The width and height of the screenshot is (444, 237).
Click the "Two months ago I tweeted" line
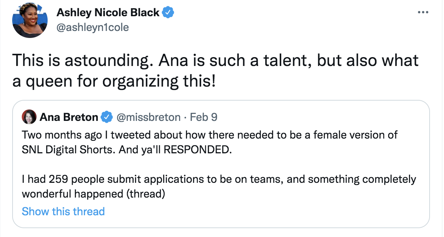pos(210,135)
